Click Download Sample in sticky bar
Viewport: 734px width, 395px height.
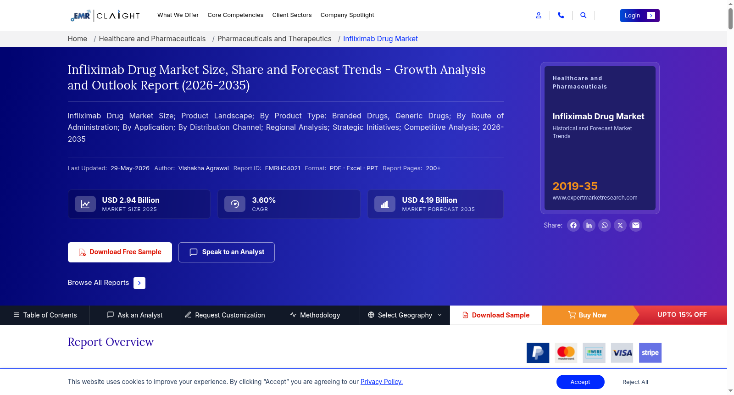click(x=496, y=315)
